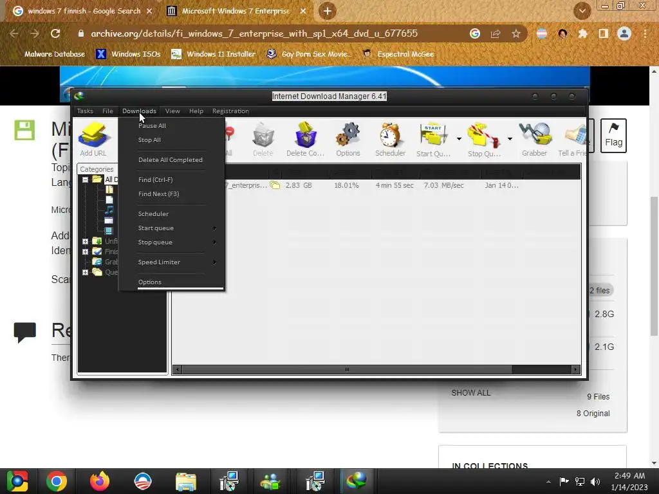Open the Tasks menu in IDM
This screenshot has height=494, width=659.
(85, 111)
